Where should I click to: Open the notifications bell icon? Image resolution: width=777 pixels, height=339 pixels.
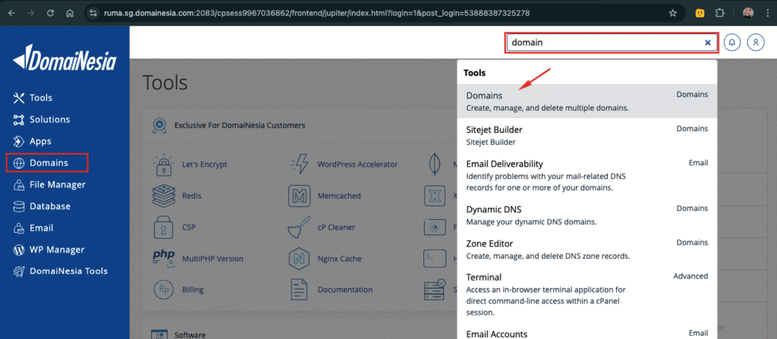(732, 42)
